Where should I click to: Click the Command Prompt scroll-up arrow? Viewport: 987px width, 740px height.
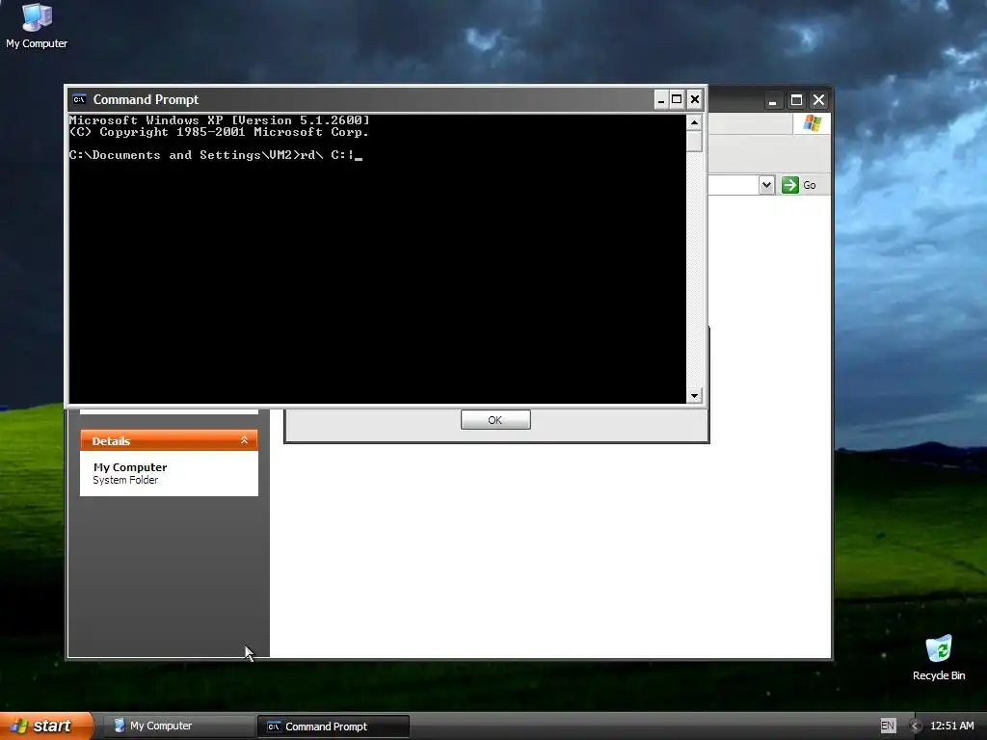pos(694,122)
